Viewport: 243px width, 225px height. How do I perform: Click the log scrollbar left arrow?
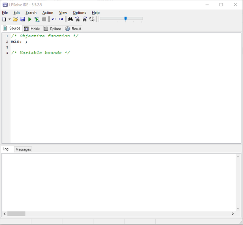pos(5,214)
